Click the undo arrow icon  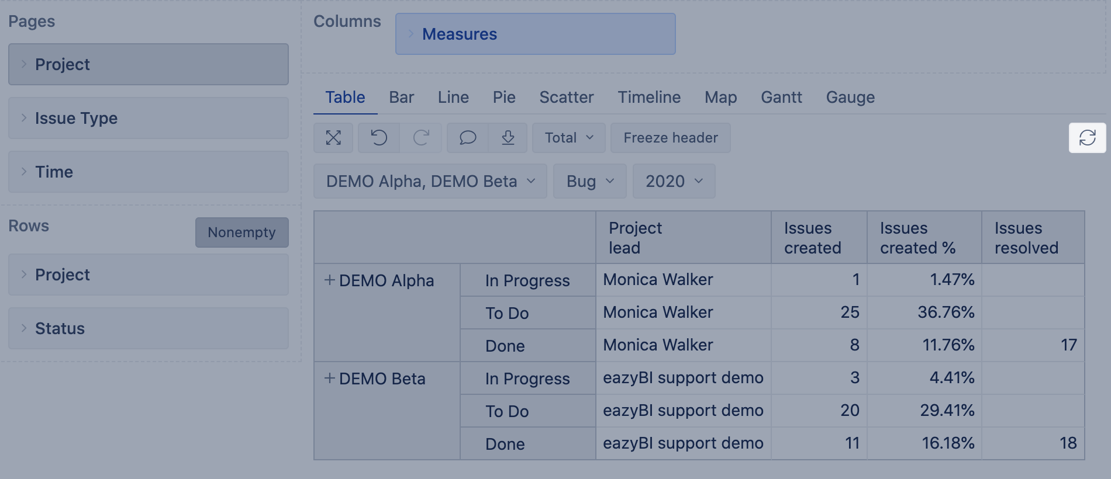[379, 138]
